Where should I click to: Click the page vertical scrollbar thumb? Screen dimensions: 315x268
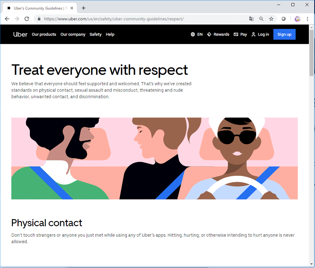coord(311,53)
